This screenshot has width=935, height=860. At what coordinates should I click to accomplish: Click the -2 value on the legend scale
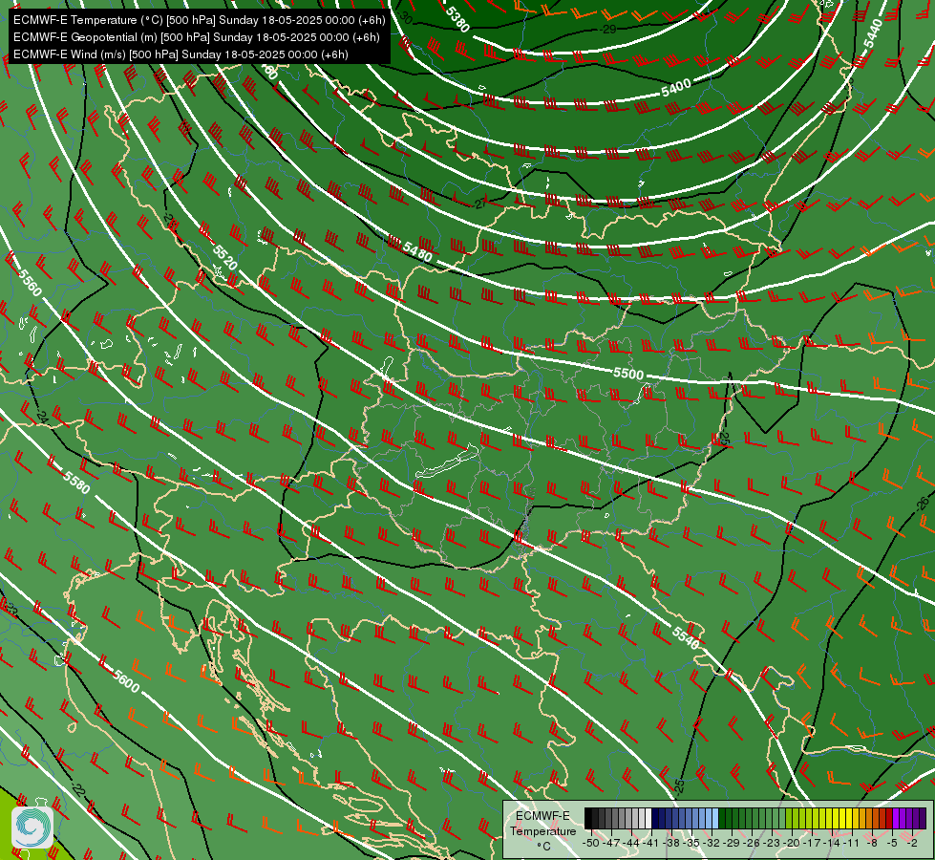point(912,843)
